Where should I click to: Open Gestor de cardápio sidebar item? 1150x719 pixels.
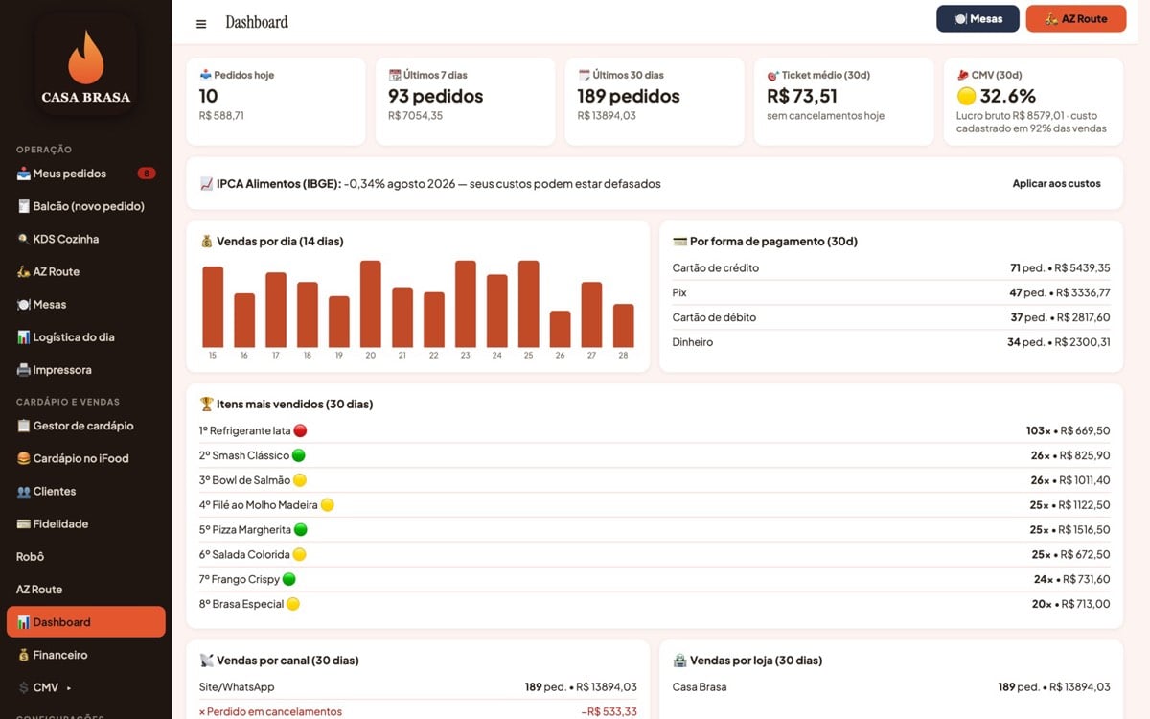pos(86,426)
